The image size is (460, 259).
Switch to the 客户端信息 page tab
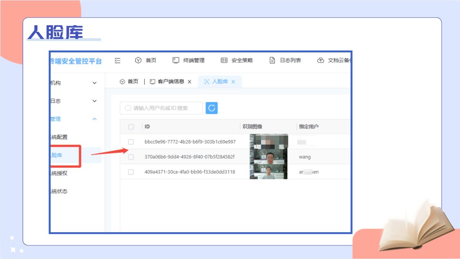(171, 81)
